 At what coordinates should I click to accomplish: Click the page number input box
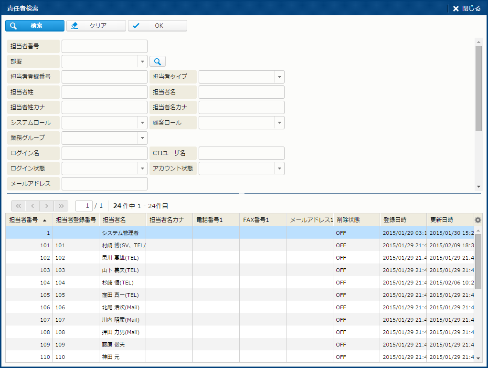(x=84, y=206)
